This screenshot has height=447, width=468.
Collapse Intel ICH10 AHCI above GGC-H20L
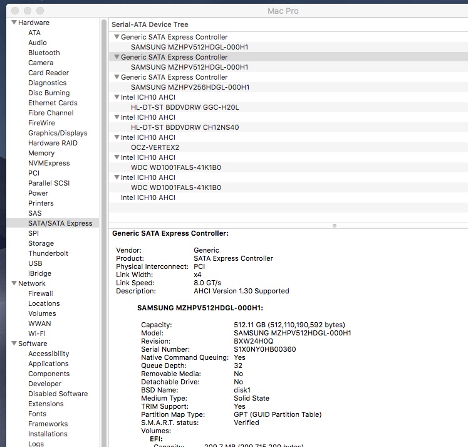click(117, 97)
